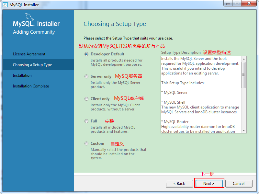This screenshot has width=259, height=194.
Task: Click the MySQL Installer title bar icon
Action: click(x=5, y=5)
